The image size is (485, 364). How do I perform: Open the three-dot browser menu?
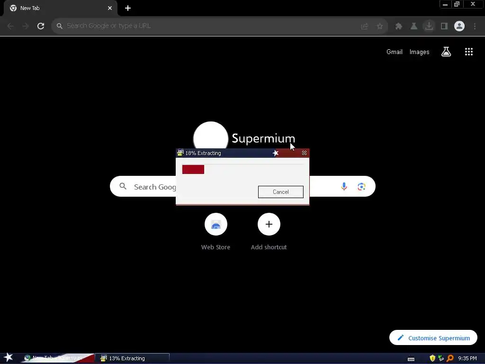(x=475, y=26)
